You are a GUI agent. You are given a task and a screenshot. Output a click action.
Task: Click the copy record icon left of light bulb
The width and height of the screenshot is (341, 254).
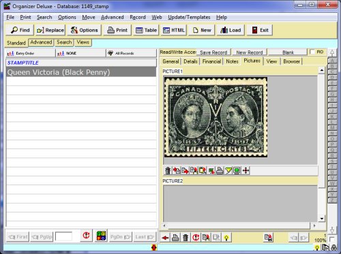(x=216, y=238)
